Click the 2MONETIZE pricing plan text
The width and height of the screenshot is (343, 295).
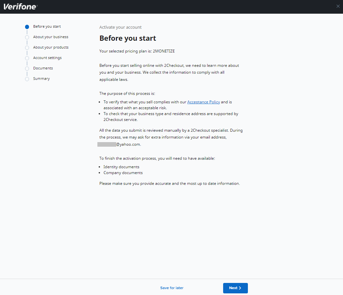click(164, 51)
